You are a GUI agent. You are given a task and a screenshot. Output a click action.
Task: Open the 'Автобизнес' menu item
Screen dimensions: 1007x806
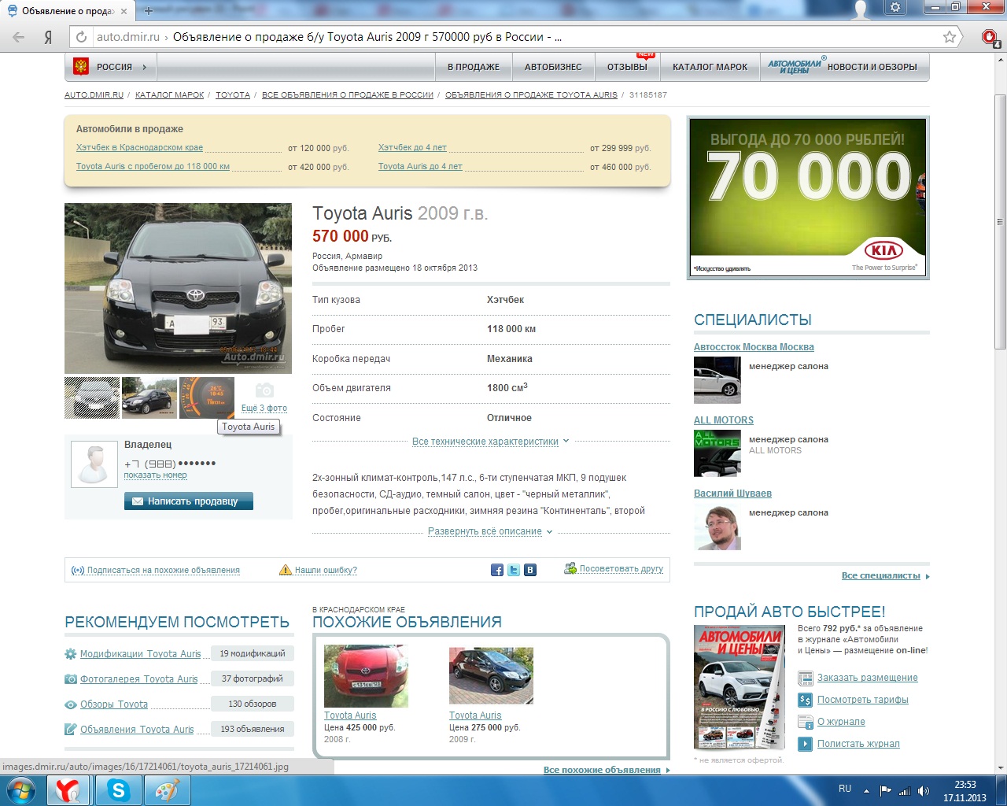pos(553,68)
